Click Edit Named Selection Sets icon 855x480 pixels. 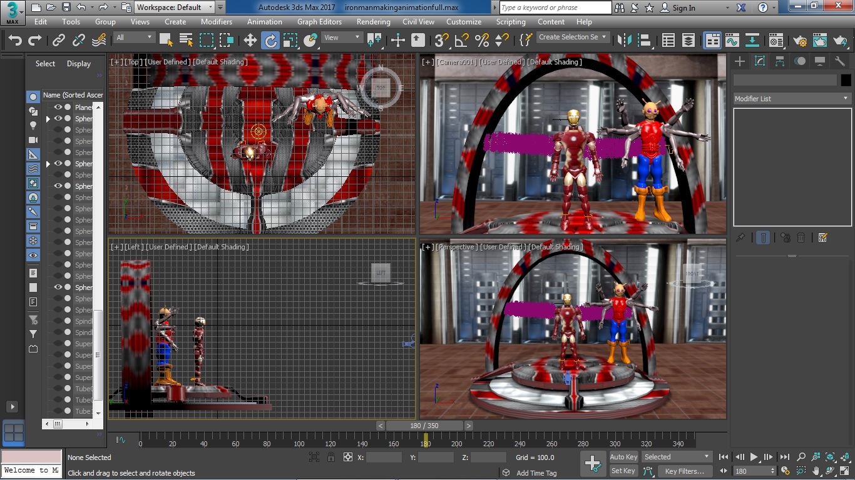(x=526, y=41)
